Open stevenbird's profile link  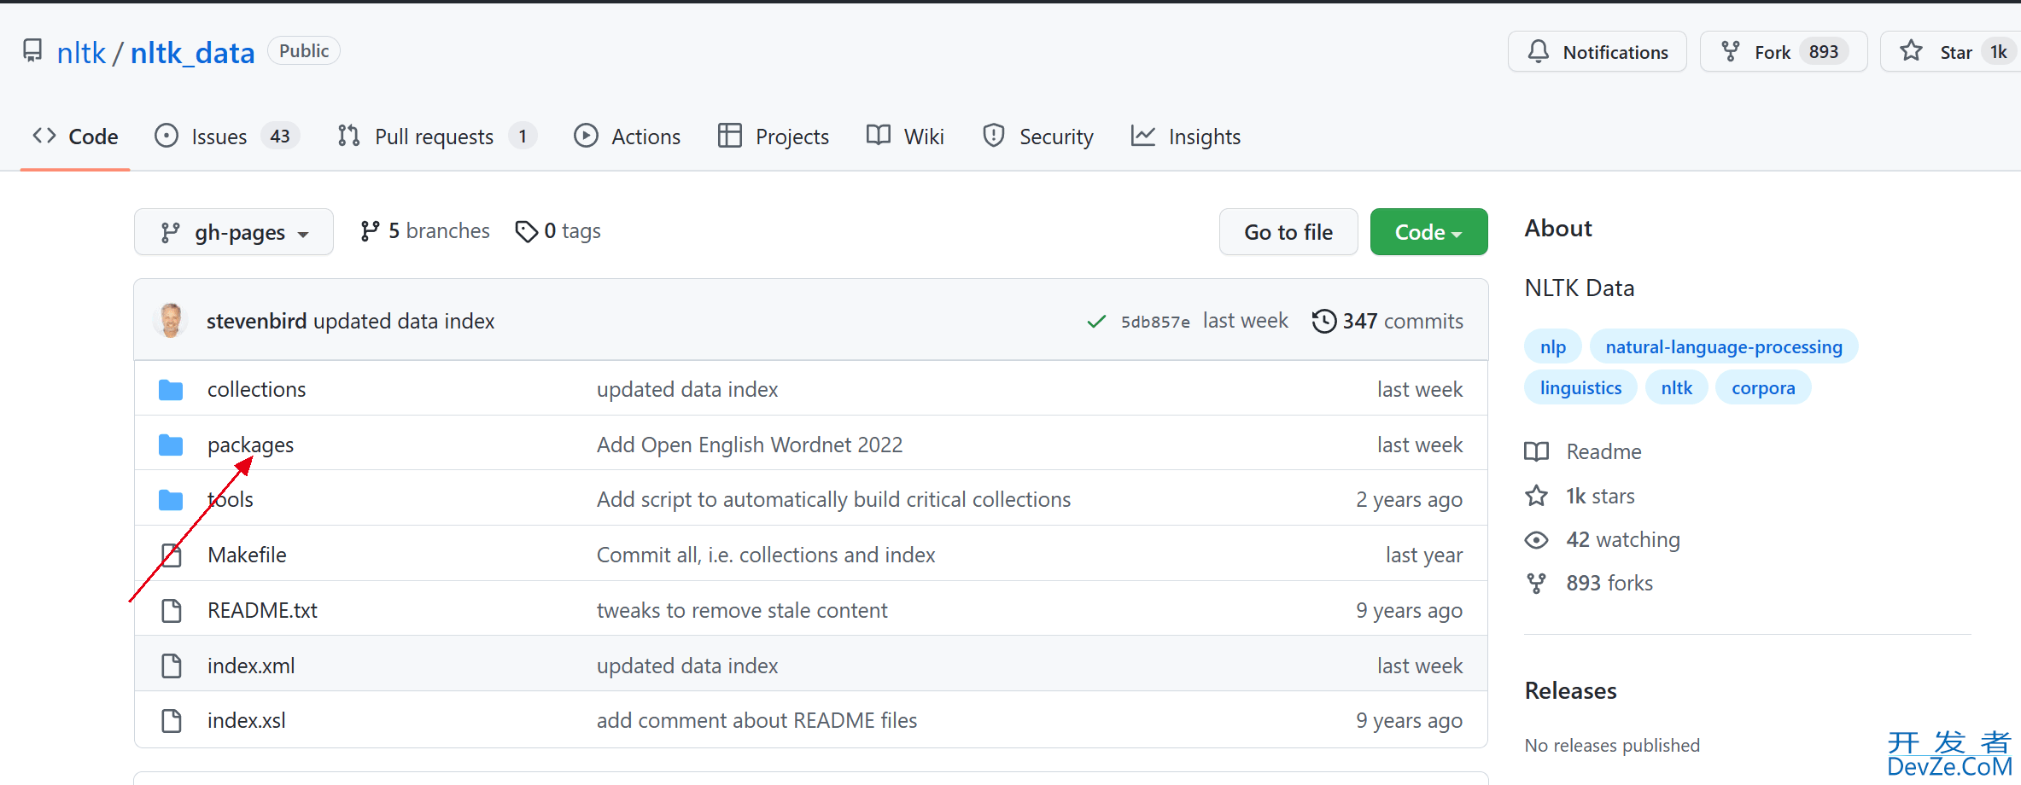[256, 321]
